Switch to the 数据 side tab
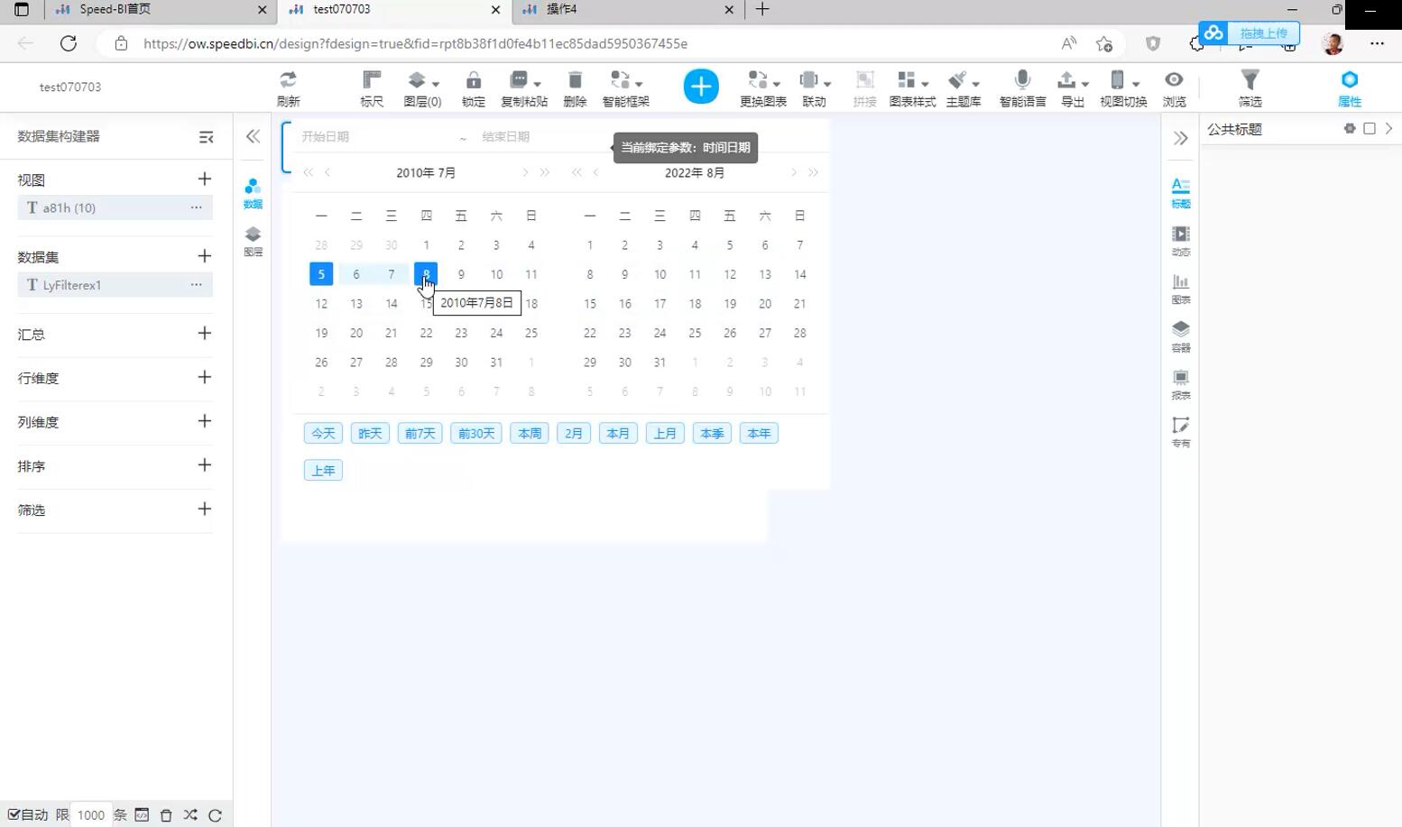Screen dimensions: 1402x827 coord(253,193)
